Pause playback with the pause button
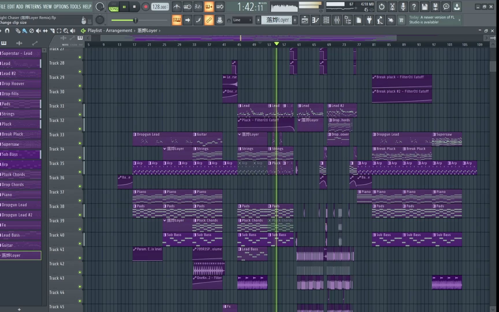The width and height of the screenshot is (499, 312). pyautogui.click(x=124, y=7)
